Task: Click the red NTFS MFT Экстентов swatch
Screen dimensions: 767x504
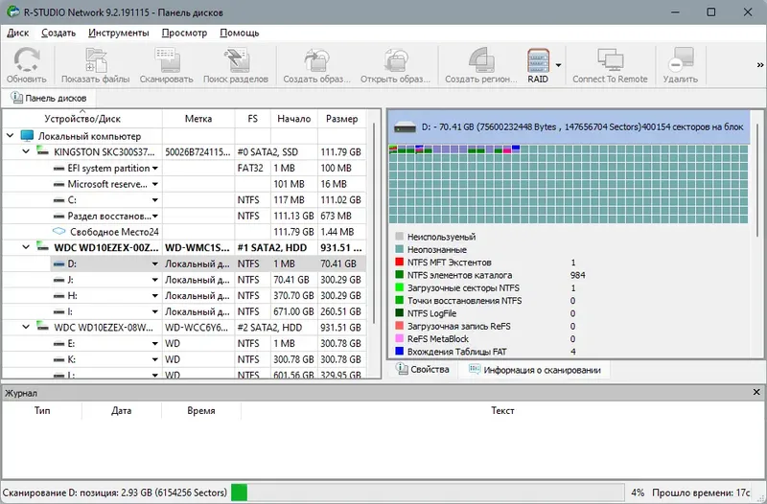Action: point(399,262)
